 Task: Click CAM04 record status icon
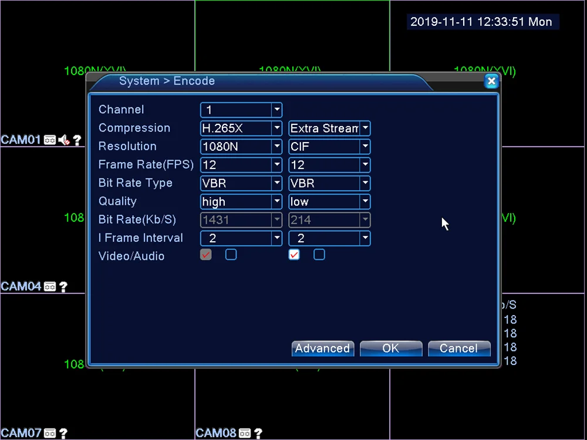coord(50,287)
